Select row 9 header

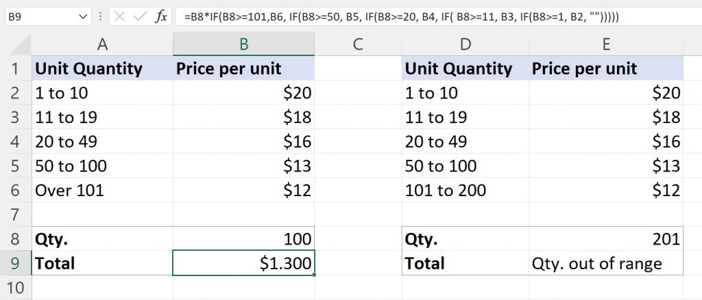tap(16, 263)
